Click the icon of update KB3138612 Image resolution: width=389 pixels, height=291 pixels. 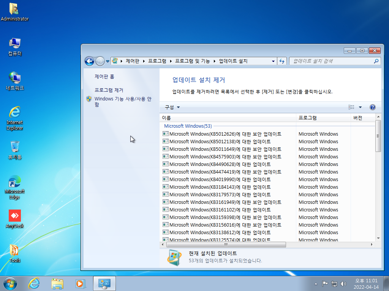166,232
